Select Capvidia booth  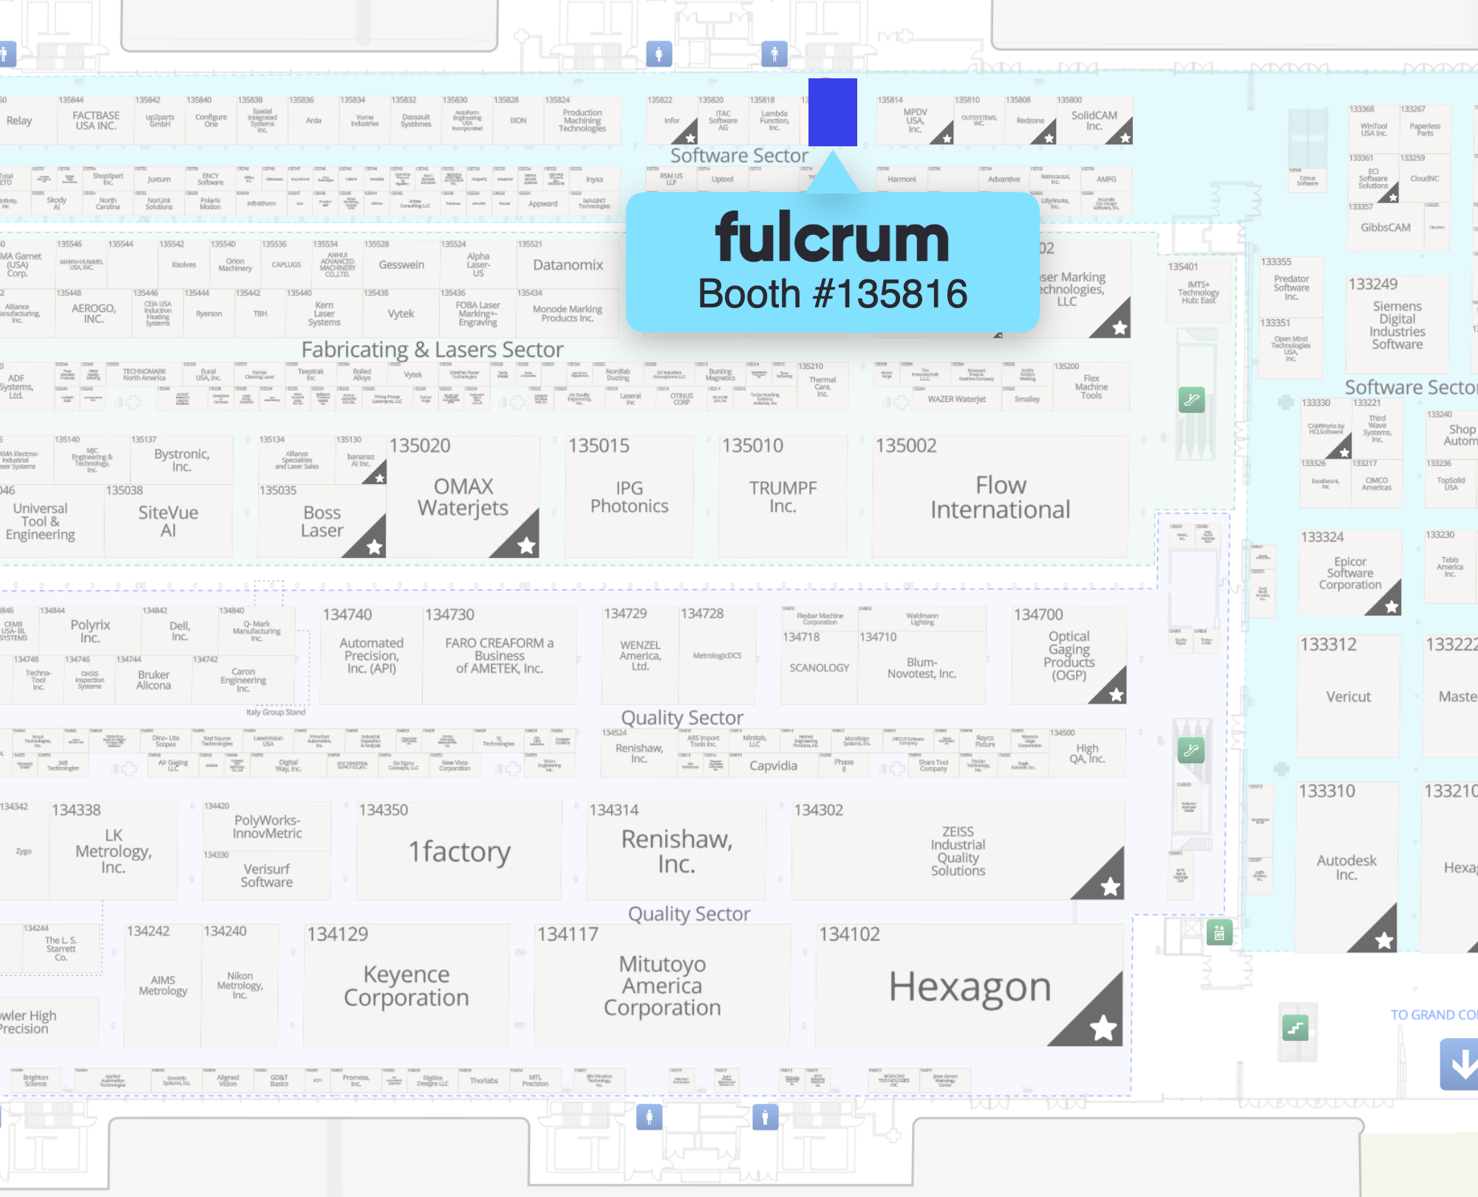773,765
